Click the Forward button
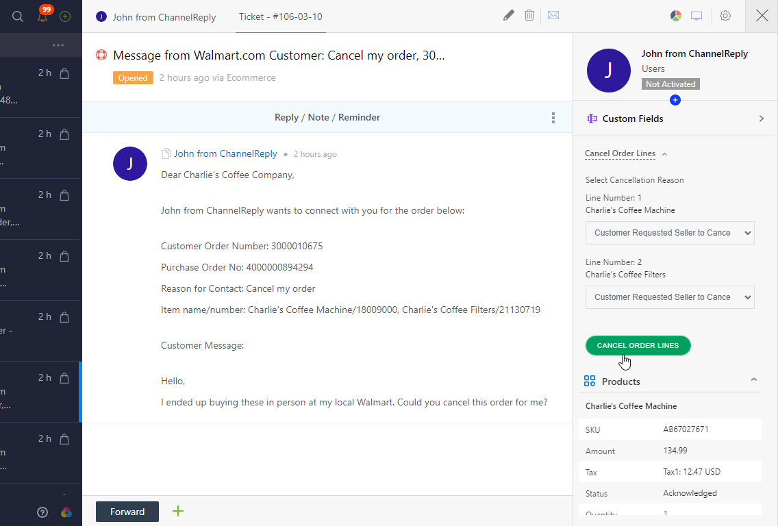 click(x=127, y=512)
